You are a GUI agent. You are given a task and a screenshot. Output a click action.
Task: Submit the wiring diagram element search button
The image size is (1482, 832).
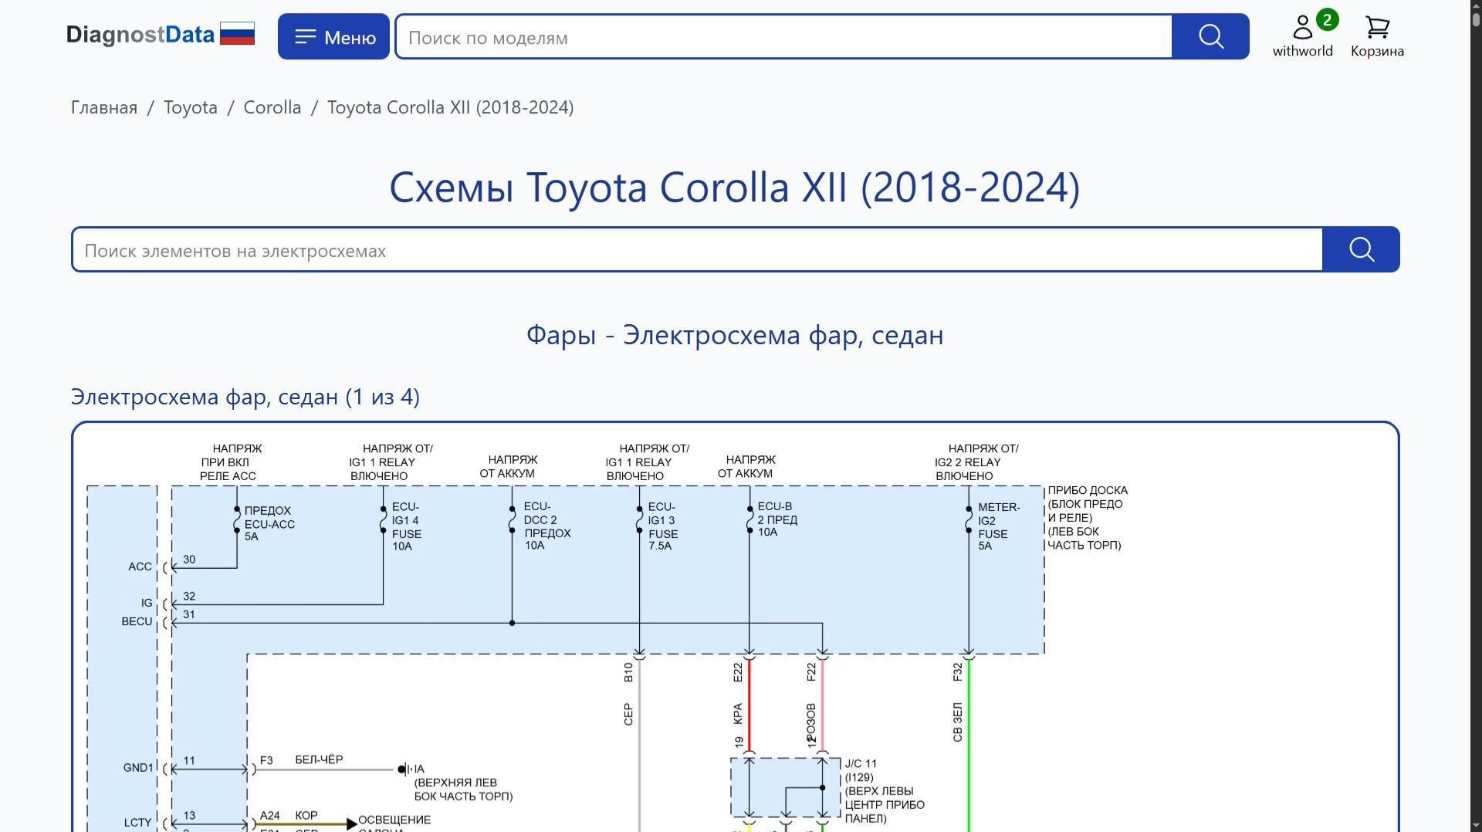[x=1361, y=249]
